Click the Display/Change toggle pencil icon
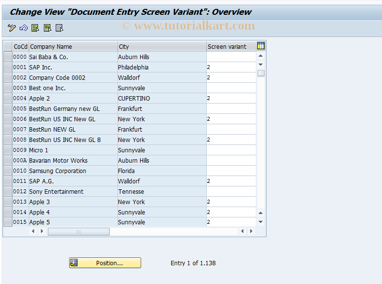 (x=11, y=28)
